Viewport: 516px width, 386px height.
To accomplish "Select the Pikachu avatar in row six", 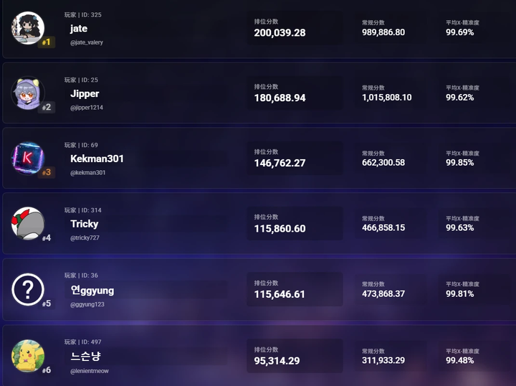I will tap(28, 356).
